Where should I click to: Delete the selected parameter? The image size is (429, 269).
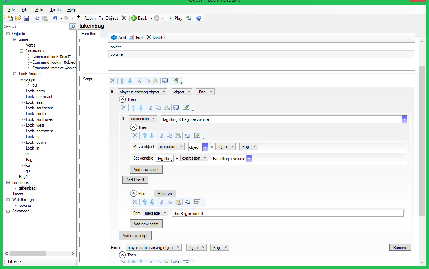point(155,38)
